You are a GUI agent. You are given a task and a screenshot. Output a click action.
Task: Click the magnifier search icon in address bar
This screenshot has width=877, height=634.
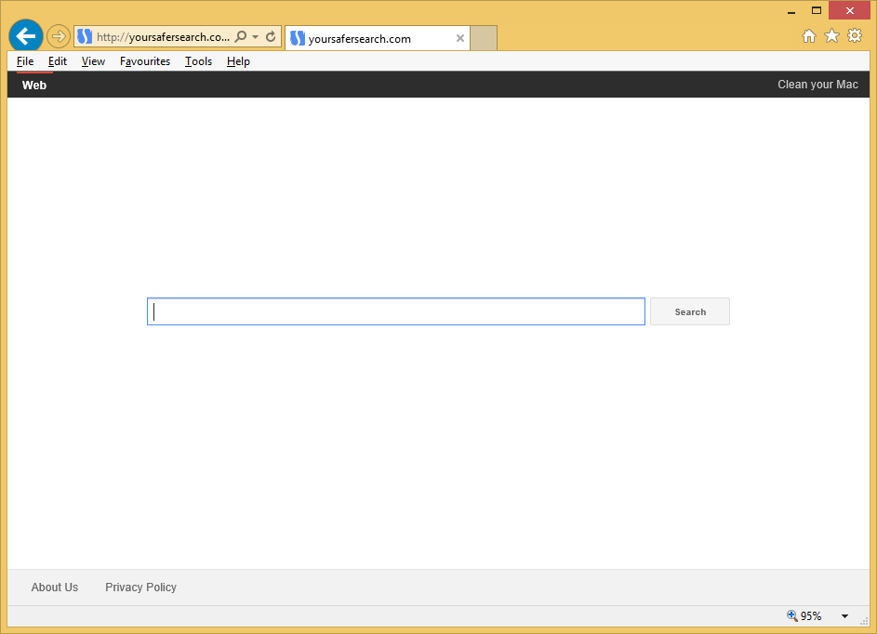coord(241,37)
